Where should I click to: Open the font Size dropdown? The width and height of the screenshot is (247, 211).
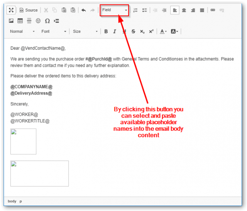click(x=85, y=32)
